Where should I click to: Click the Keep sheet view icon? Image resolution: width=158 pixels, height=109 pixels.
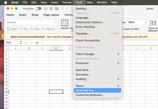(x=9, y=29)
